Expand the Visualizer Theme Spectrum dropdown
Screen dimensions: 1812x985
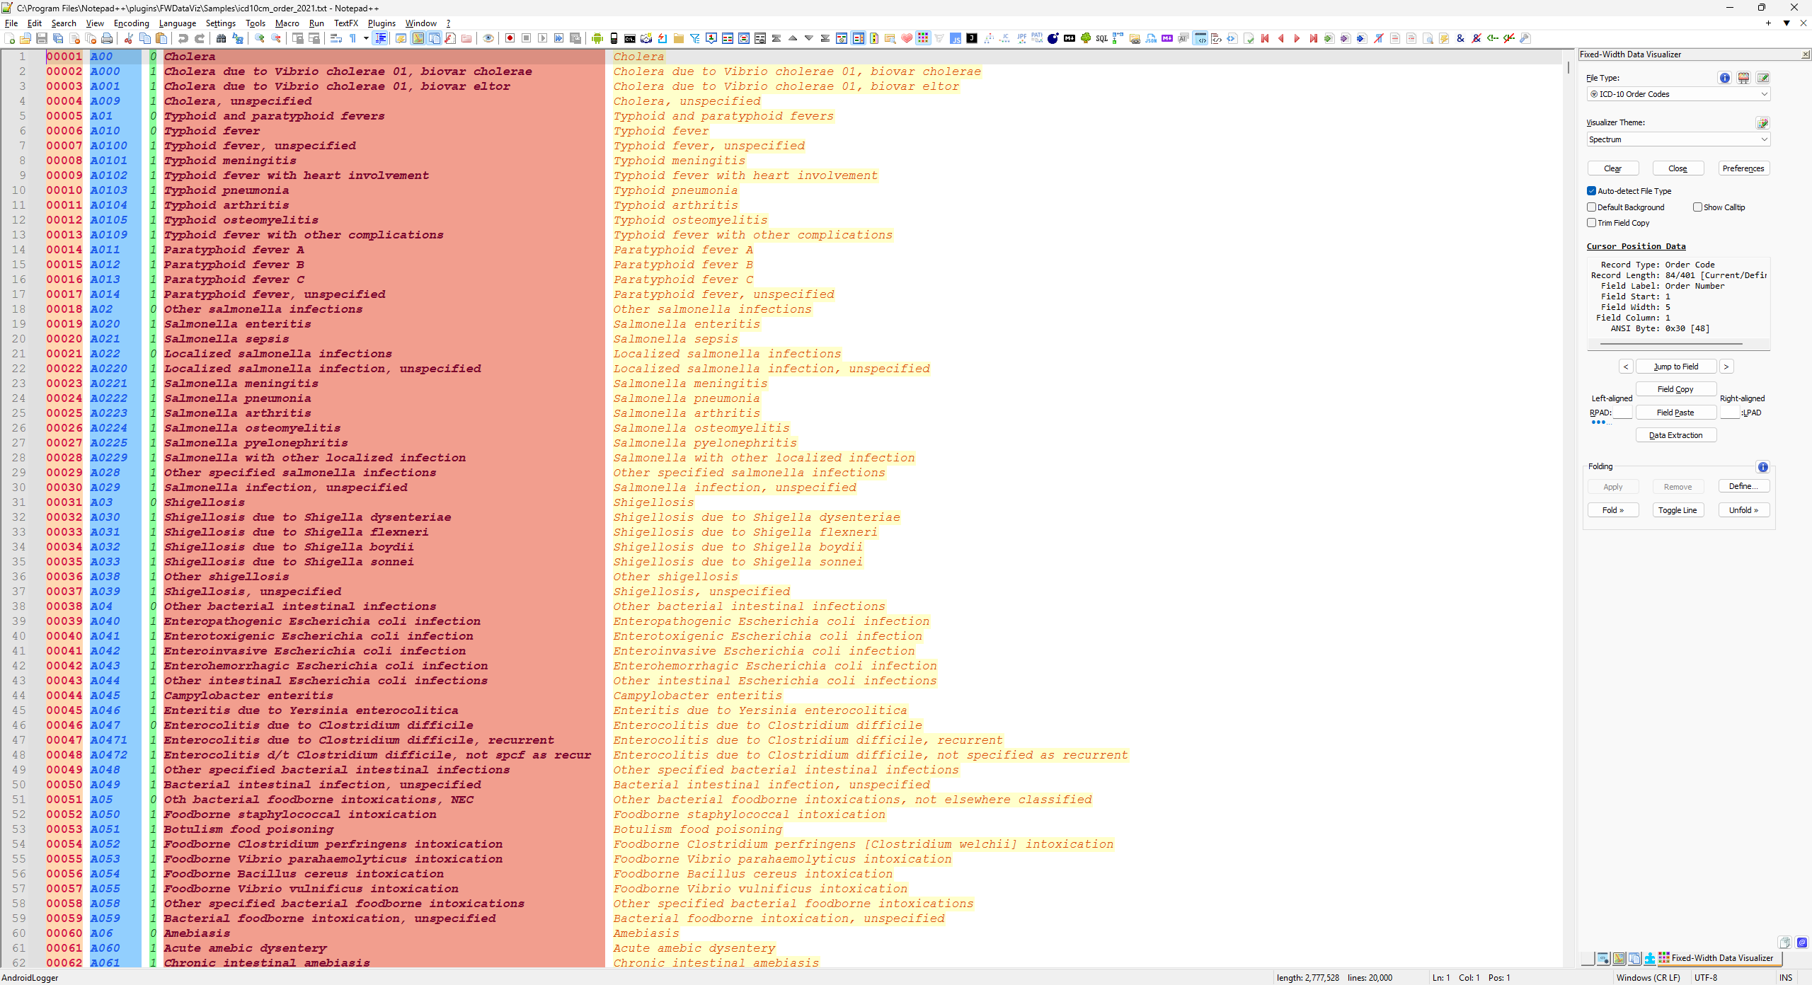click(1678, 139)
